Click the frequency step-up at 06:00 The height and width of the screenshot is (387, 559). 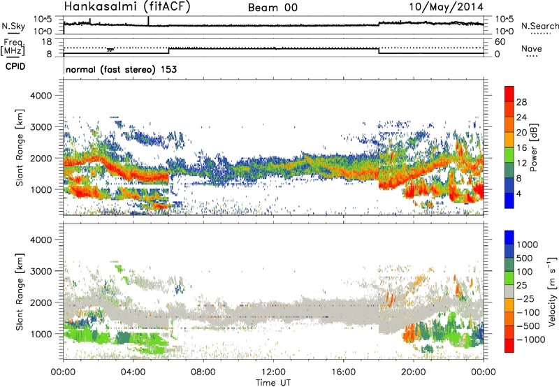169,50
